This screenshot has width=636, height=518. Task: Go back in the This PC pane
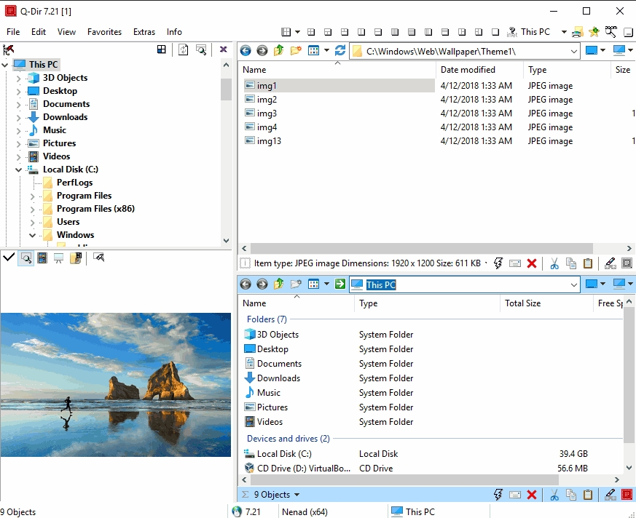(246, 284)
